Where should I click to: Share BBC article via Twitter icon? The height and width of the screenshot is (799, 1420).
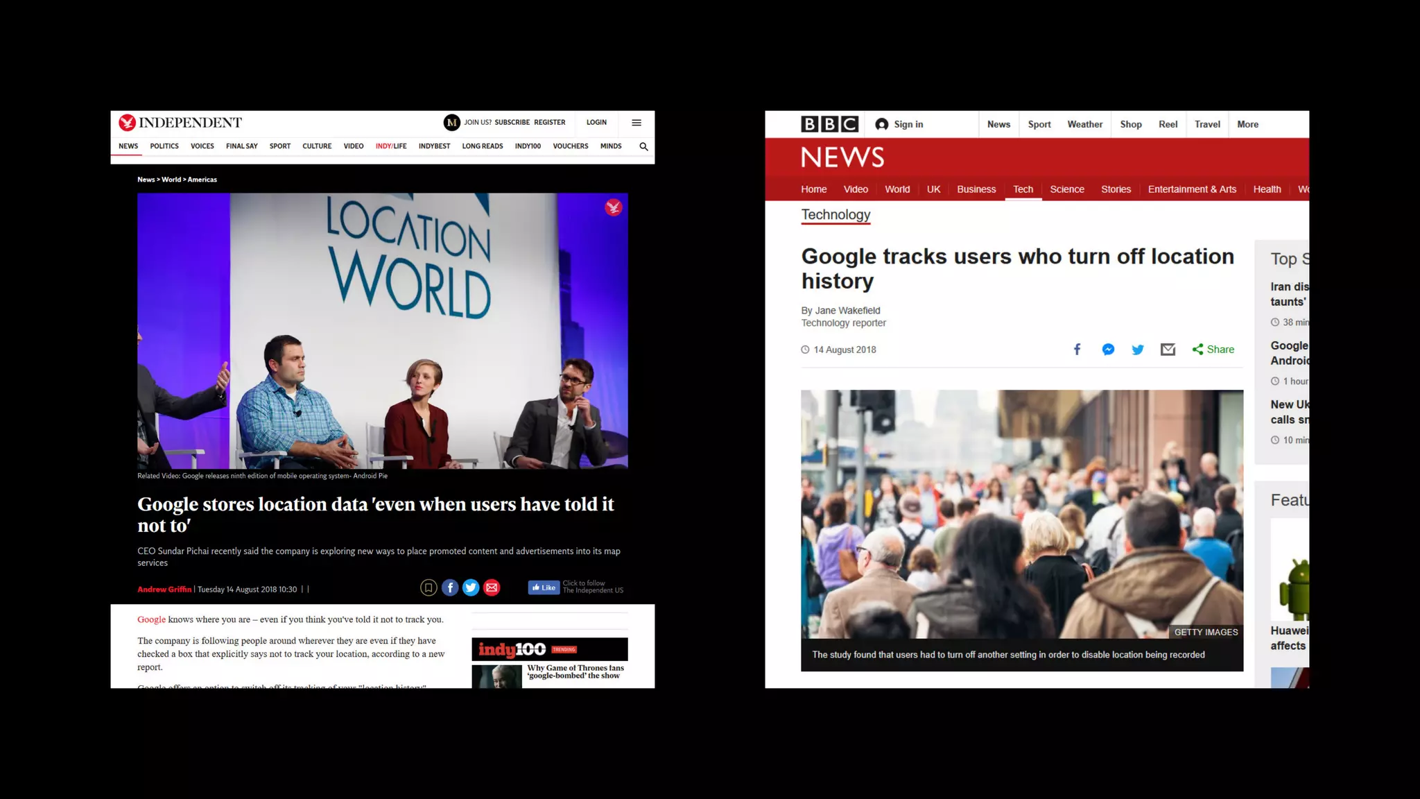coord(1138,350)
